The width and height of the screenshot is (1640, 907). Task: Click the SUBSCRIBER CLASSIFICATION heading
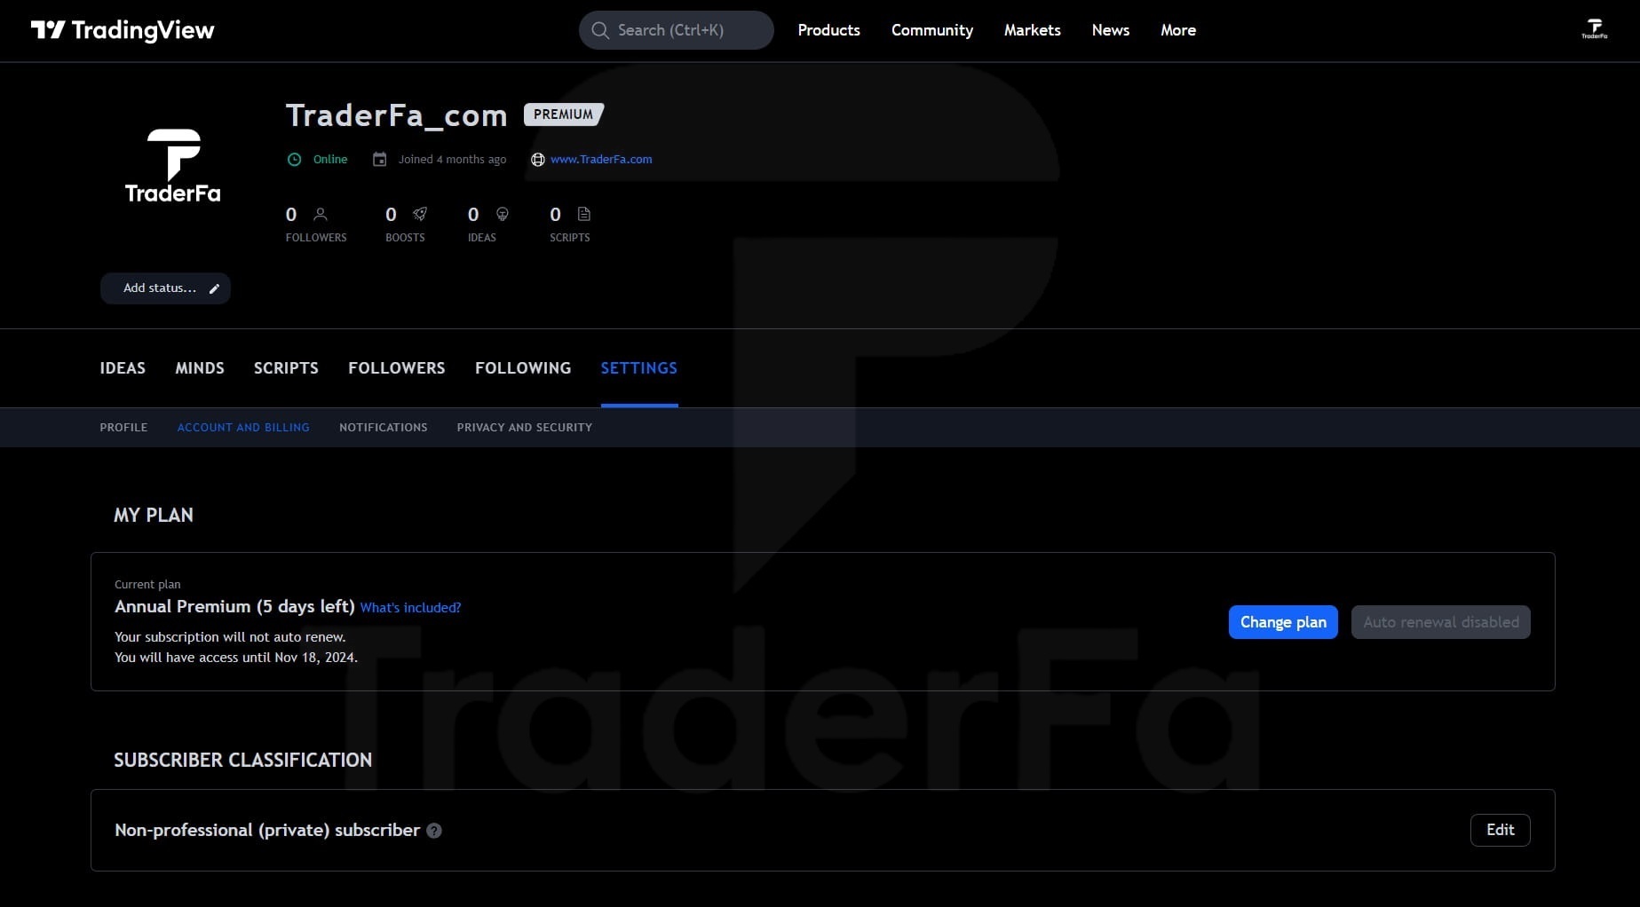pos(242,761)
